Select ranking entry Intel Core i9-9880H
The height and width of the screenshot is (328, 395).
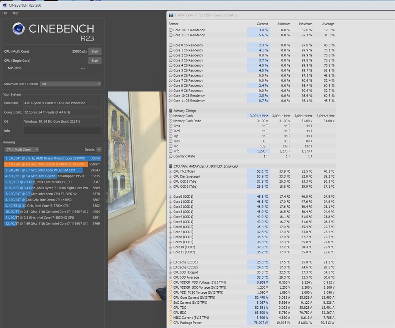[52, 182]
